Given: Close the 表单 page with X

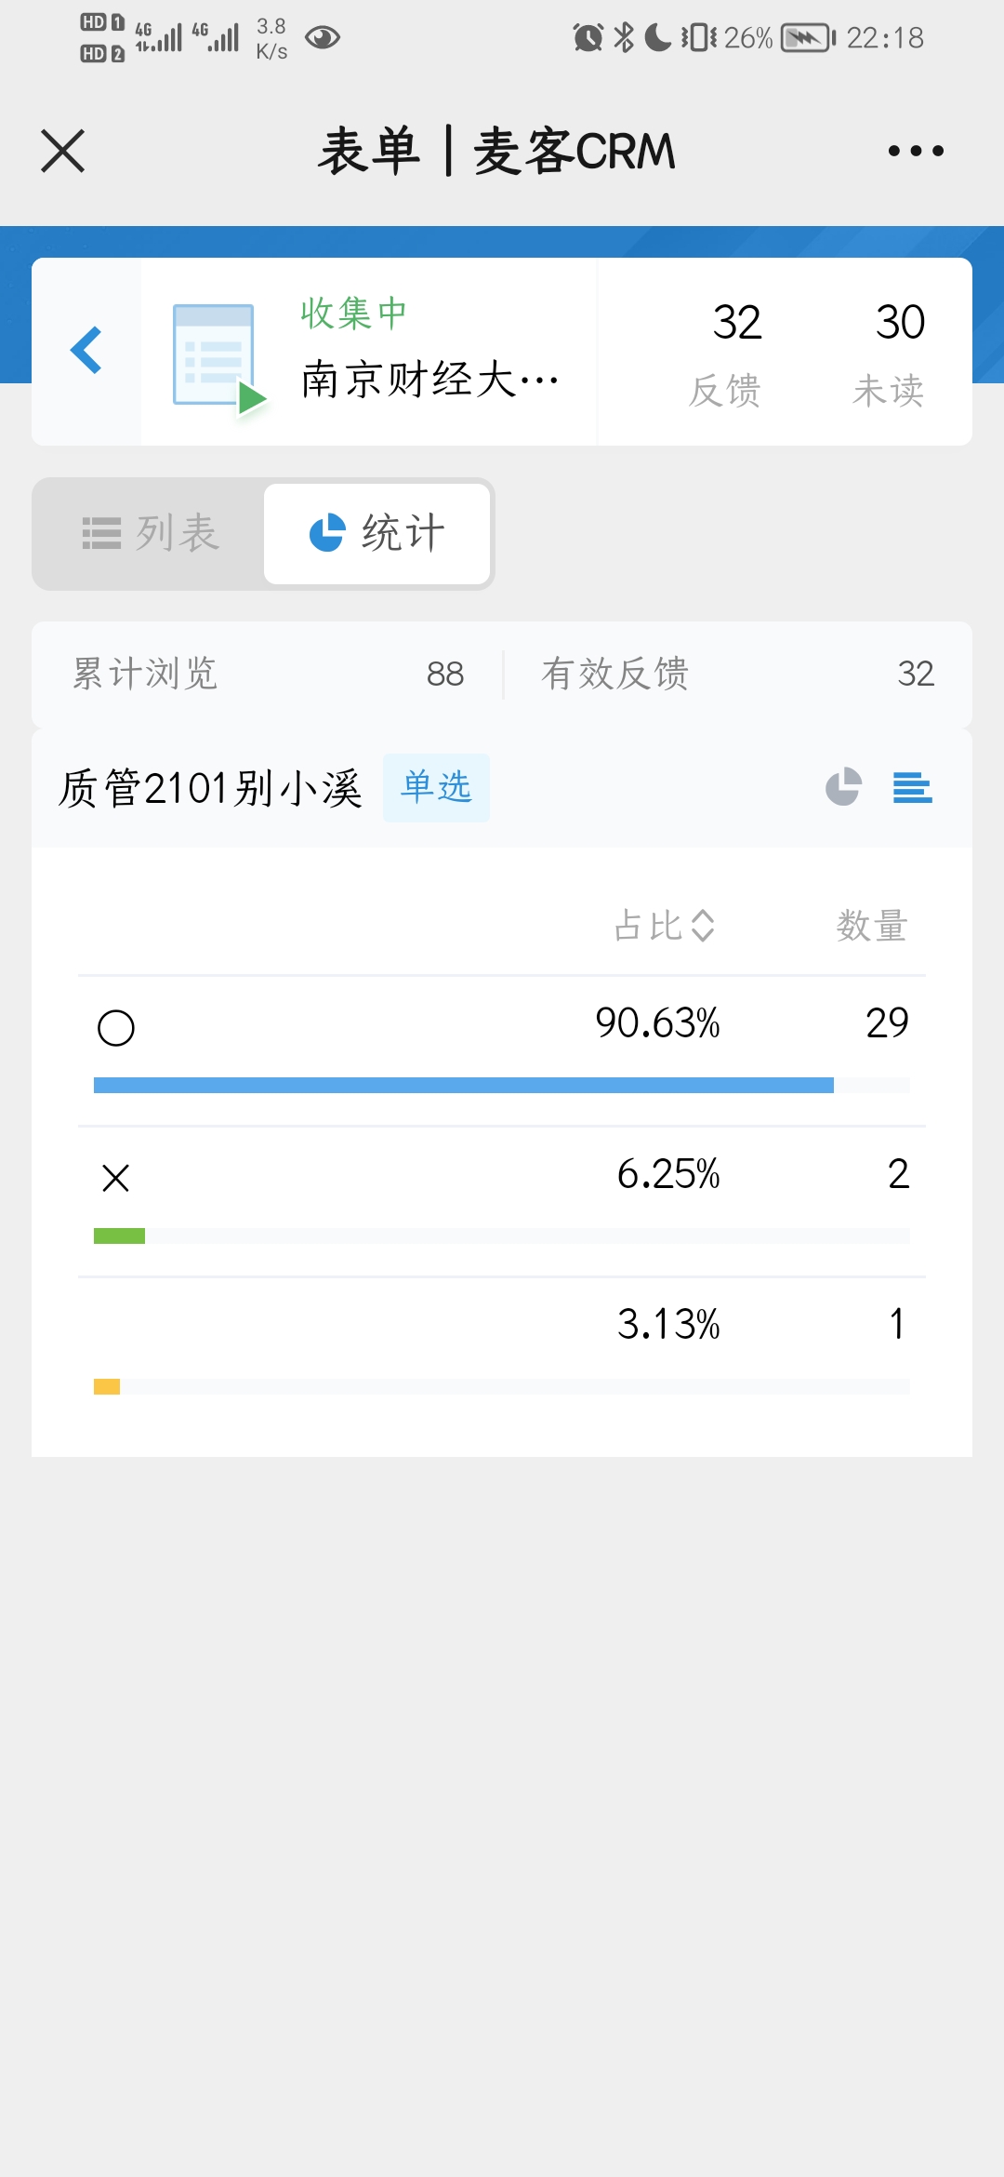Looking at the screenshot, I should [x=63, y=151].
